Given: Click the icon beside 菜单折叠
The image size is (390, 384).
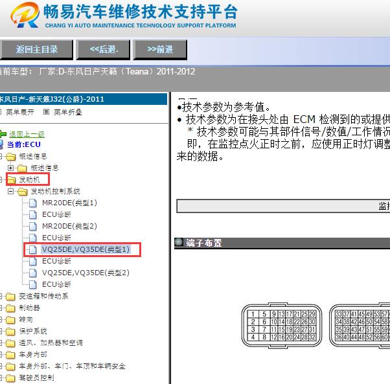Looking at the screenshot, I should point(46,112).
